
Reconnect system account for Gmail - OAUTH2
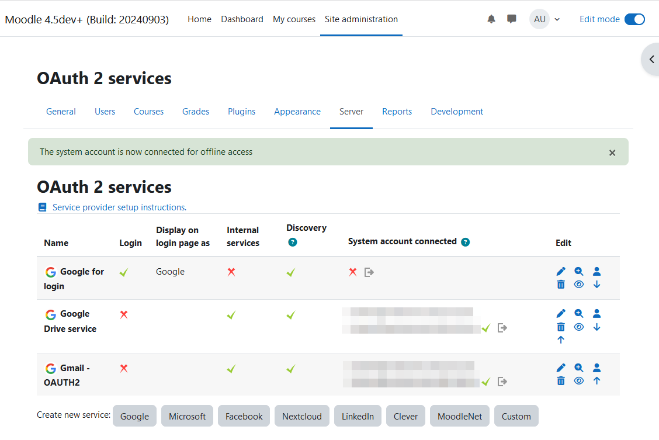(x=502, y=382)
